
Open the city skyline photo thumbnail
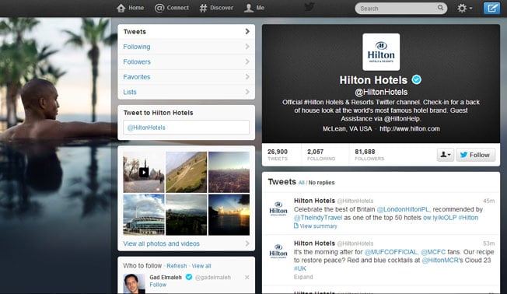tap(229, 172)
